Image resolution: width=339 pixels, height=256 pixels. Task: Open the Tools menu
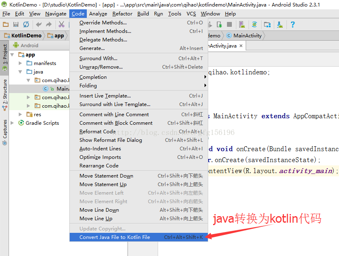pos(175,14)
